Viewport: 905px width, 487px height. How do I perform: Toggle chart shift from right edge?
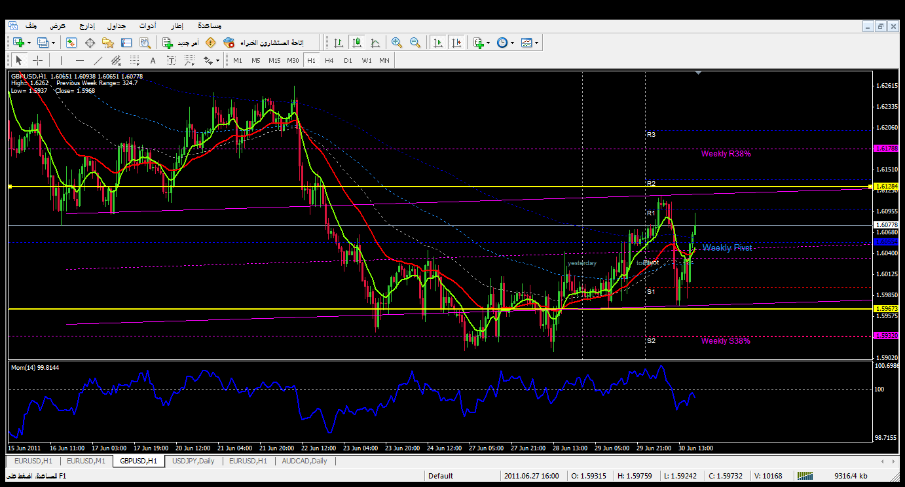pyautogui.click(x=456, y=43)
